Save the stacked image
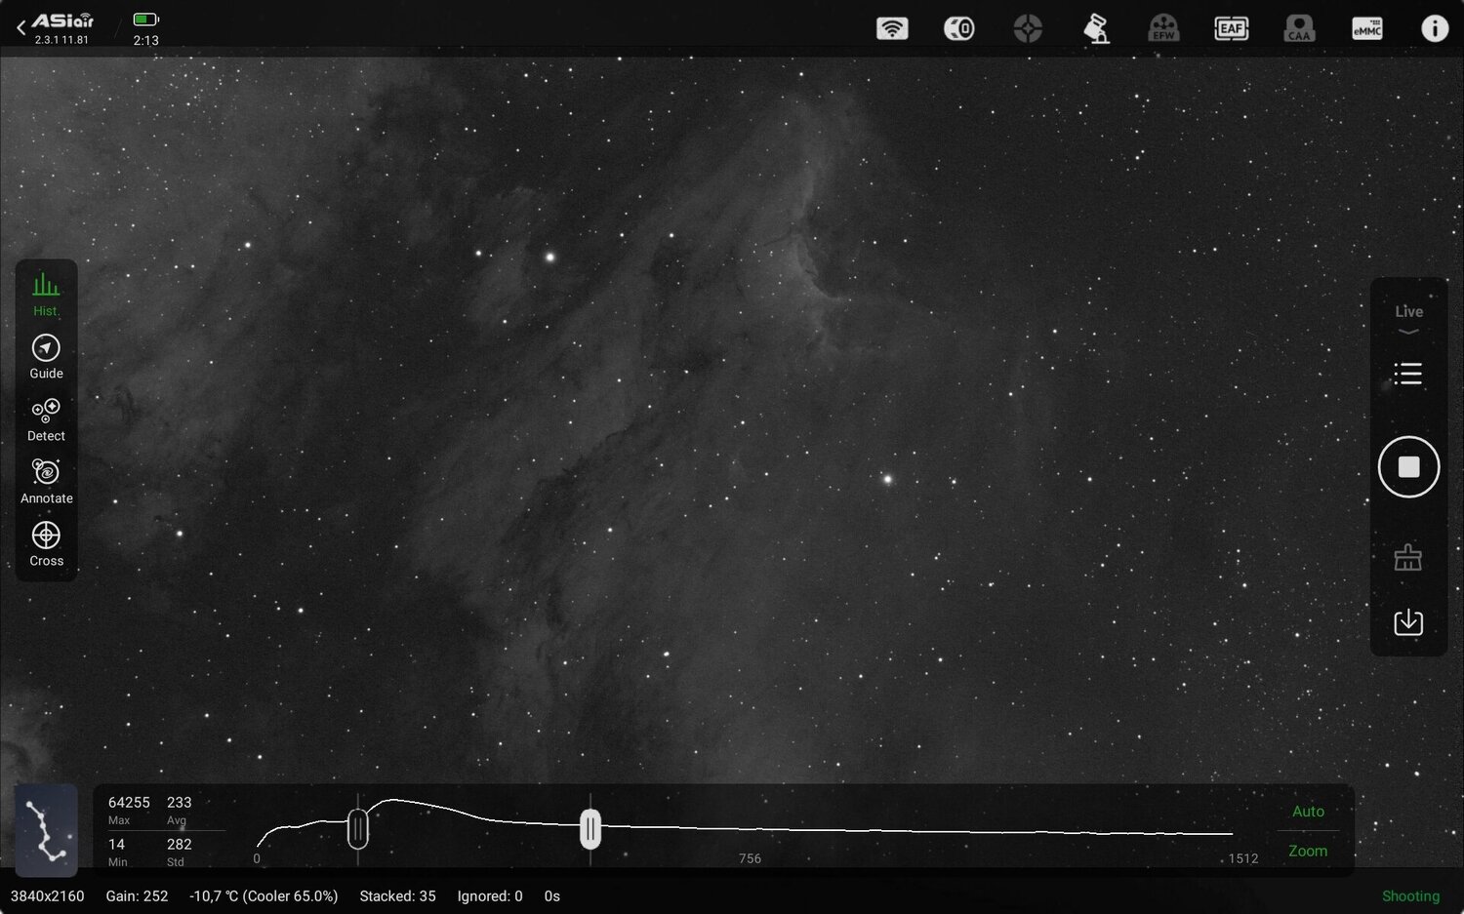Image resolution: width=1464 pixels, height=914 pixels. (x=1408, y=621)
